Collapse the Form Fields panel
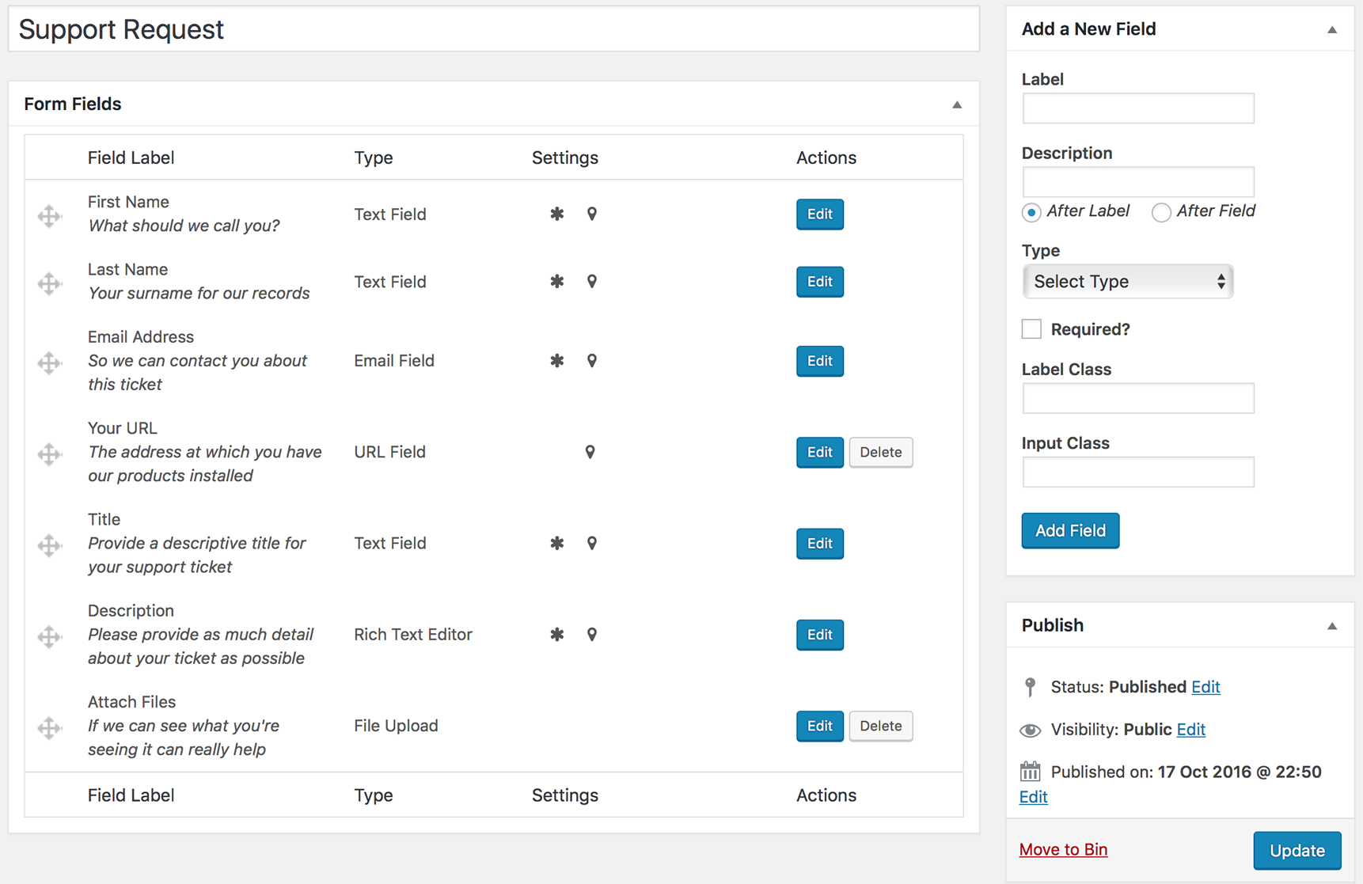1363x884 pixels. [957, 104]
